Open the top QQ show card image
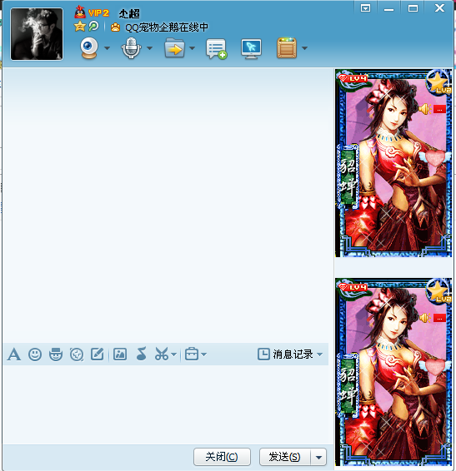 pyautogui.click(x=393, y=163)
